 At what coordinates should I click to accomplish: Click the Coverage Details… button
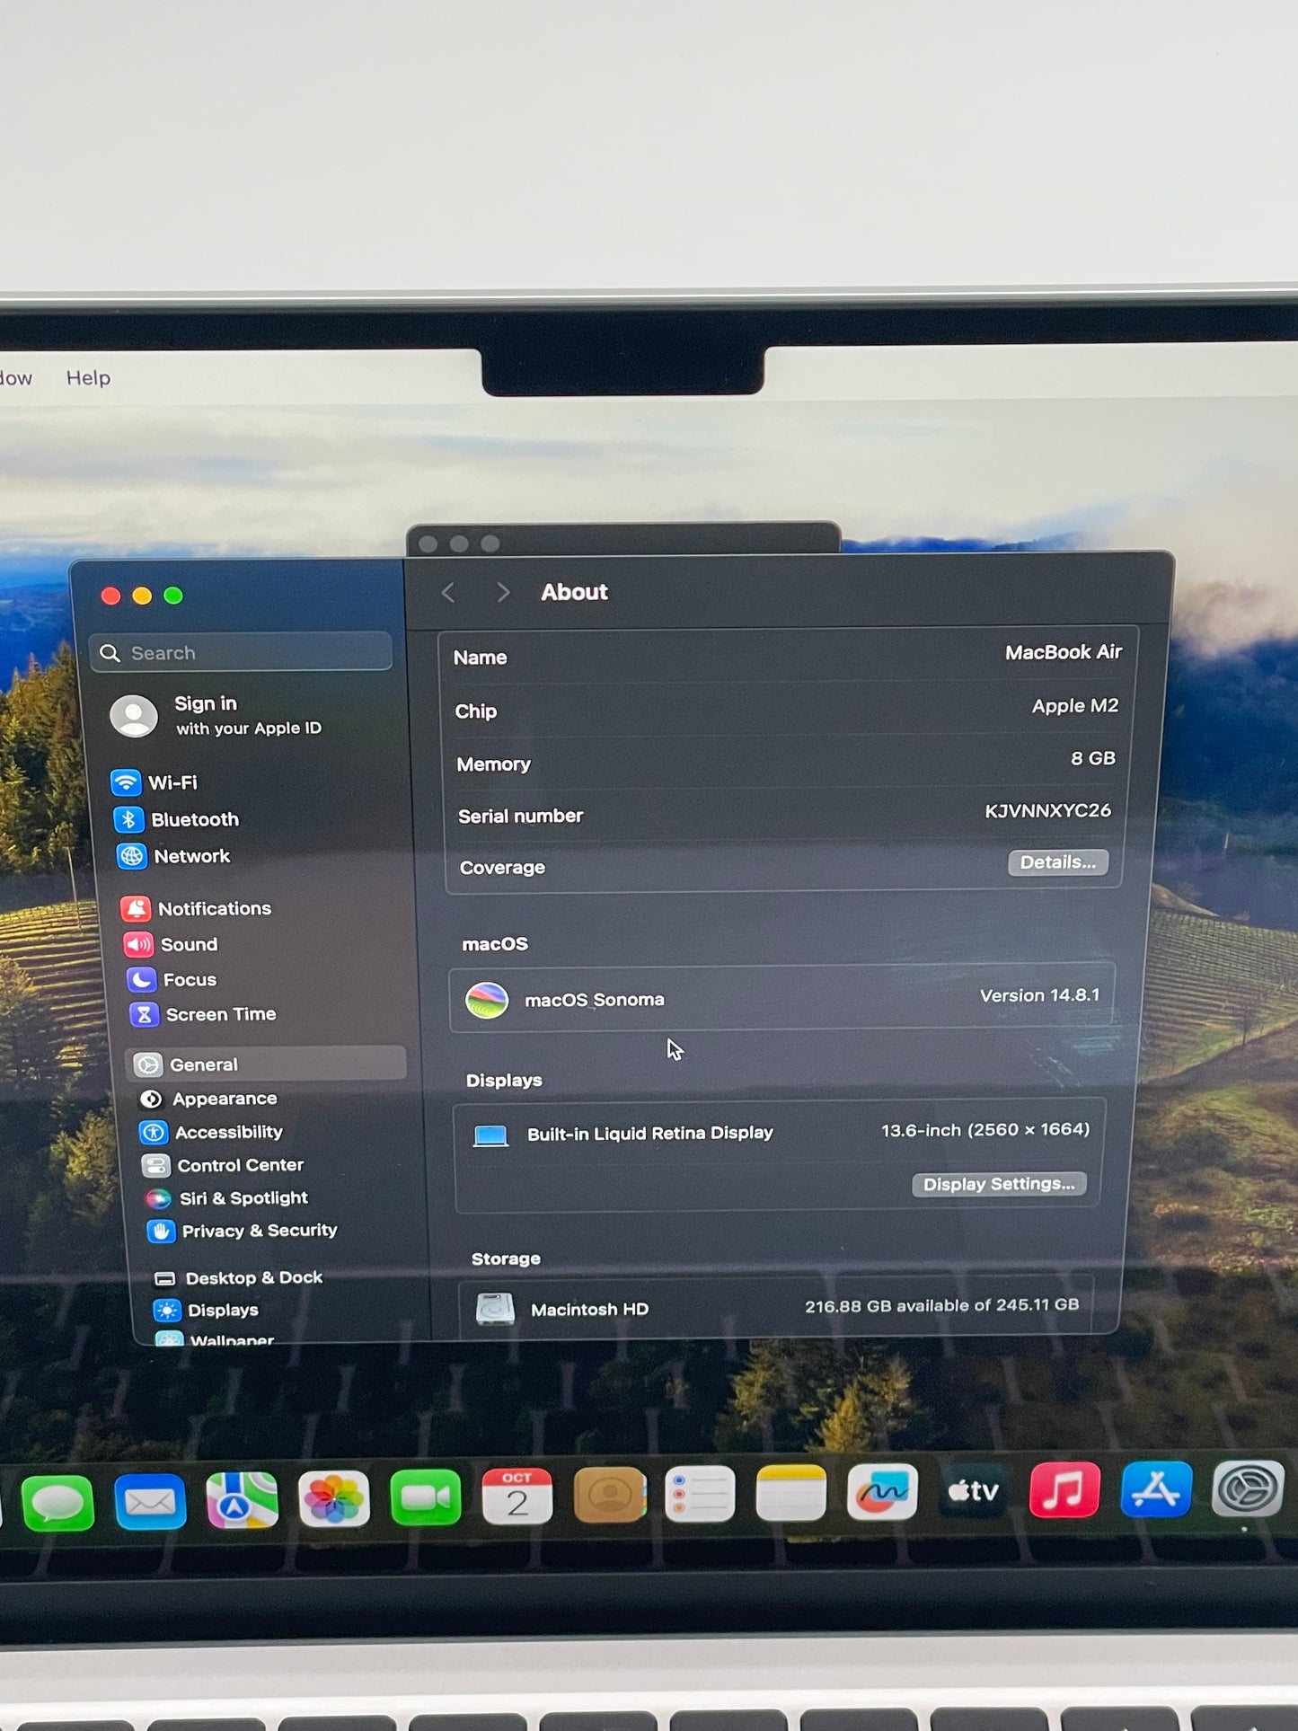pos(1057,862)
